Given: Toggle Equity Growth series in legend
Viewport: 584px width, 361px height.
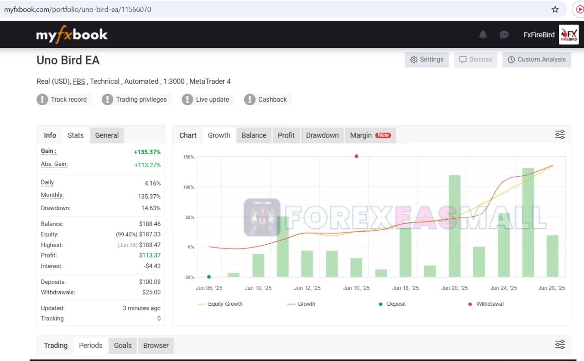Looking at the screenshot, I should [x=220, y=304].
